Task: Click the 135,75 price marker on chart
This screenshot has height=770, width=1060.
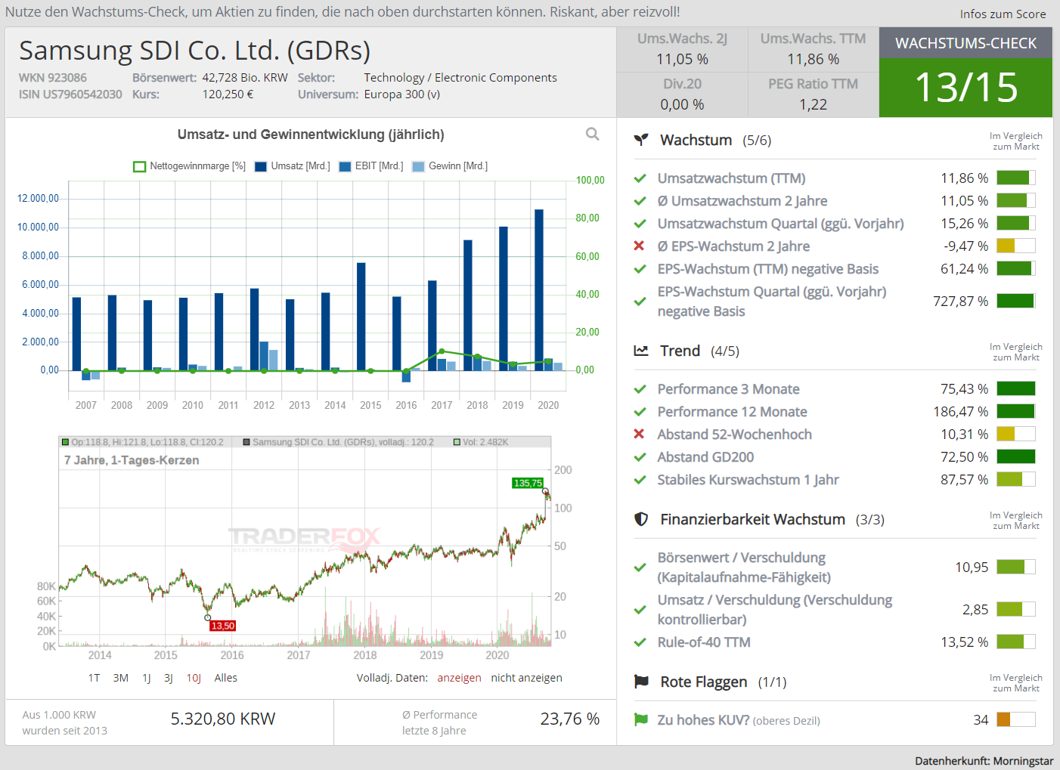Action: [528, 483]
